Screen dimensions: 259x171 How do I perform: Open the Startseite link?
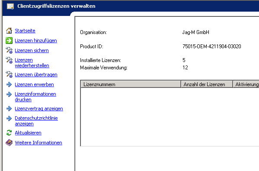click(25, 31)
